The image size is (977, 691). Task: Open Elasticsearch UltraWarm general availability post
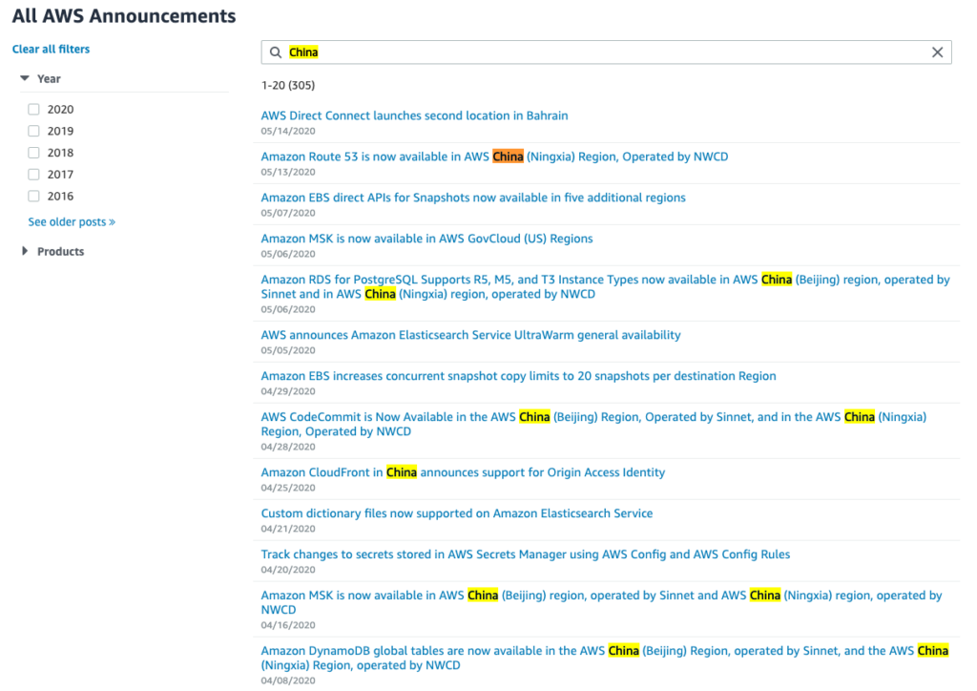pyautogui.click(x=470, y=335)
